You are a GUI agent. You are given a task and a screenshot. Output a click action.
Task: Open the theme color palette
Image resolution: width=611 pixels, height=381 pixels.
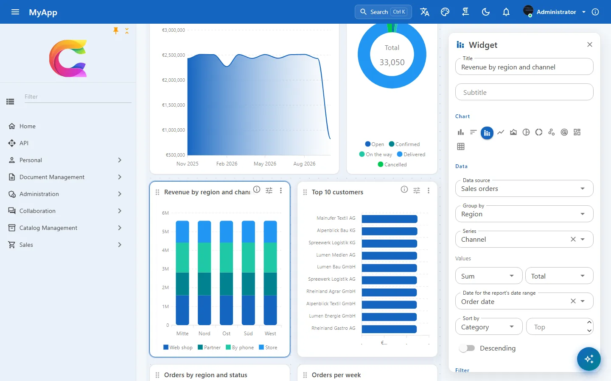pos(445,12)
